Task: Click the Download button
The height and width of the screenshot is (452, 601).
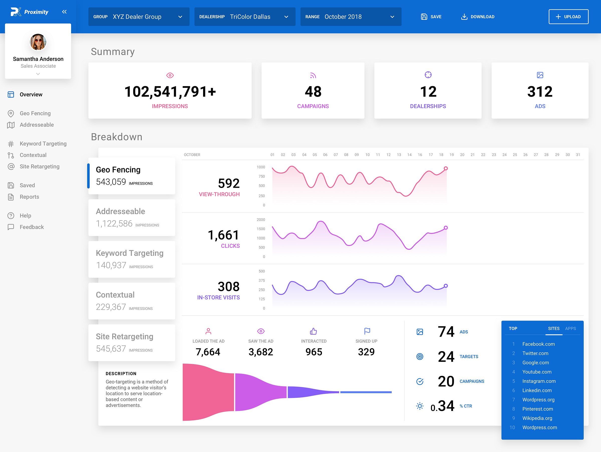Action: tap(478, 17)
